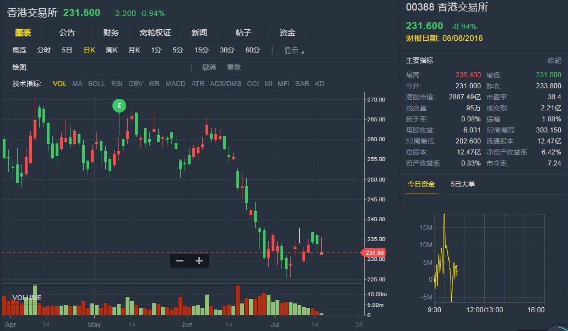Image resolution: width=568 pixels, height=331 pixels.
Task: Toggle the ADX/DMS indicator
Action: tap(226, 84)
